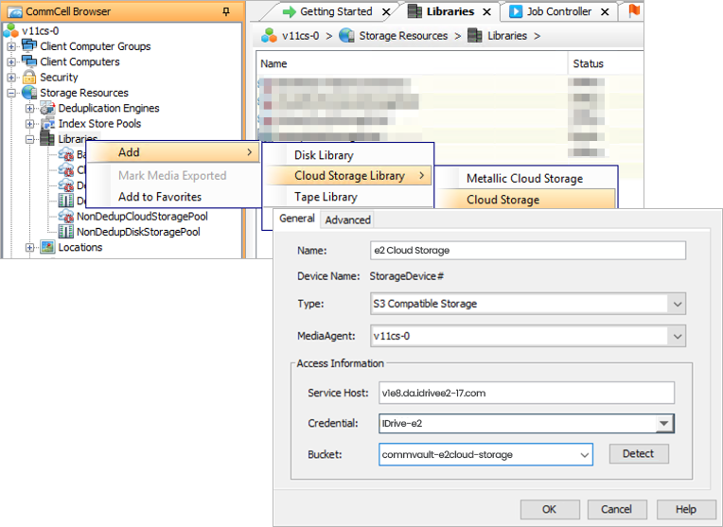Open the MediaAgent dropdown
The height and width of the screenshot is (527, 723).
(677, 336)
